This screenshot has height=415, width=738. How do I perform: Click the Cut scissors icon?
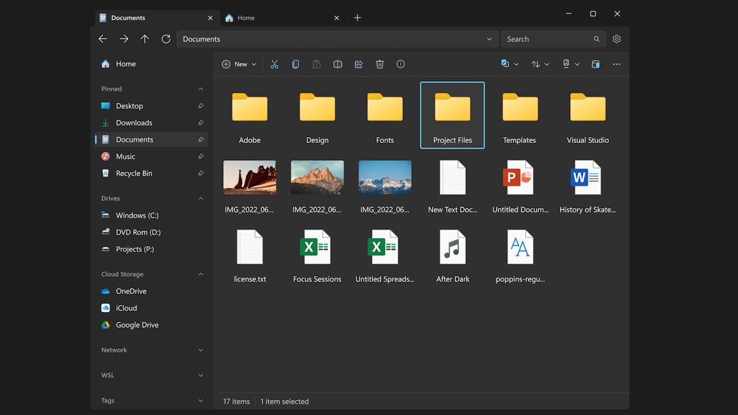coord(274,64)
